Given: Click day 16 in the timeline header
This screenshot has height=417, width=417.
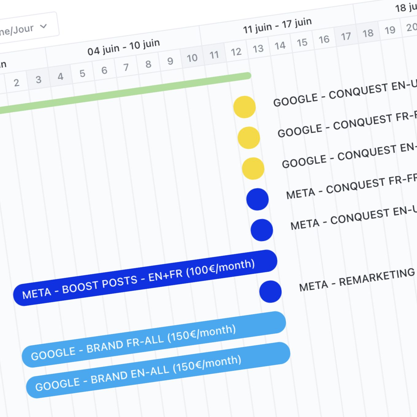Looking at the screenshot, I should [x=324, y=39].
